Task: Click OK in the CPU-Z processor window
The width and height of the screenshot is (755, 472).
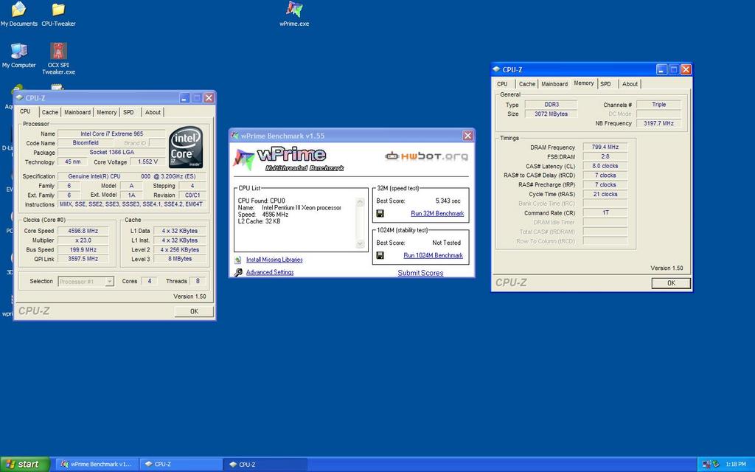Action: (x=194, y=311)
